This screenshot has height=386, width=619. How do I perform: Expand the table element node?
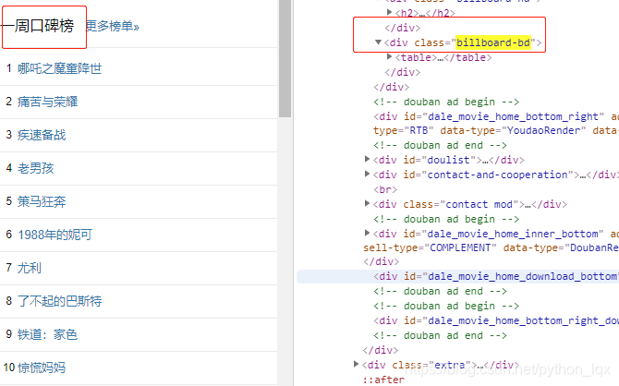pos(389,57)
